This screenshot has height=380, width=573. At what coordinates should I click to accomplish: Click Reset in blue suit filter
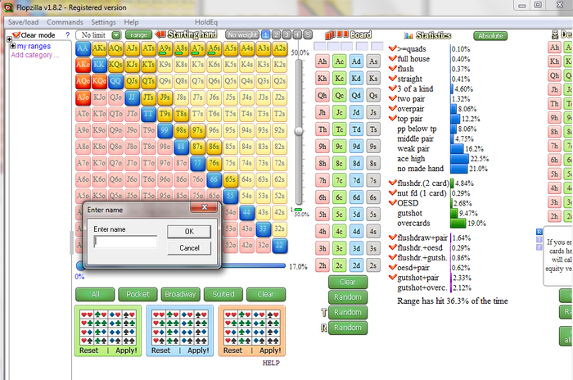[160, 351]
